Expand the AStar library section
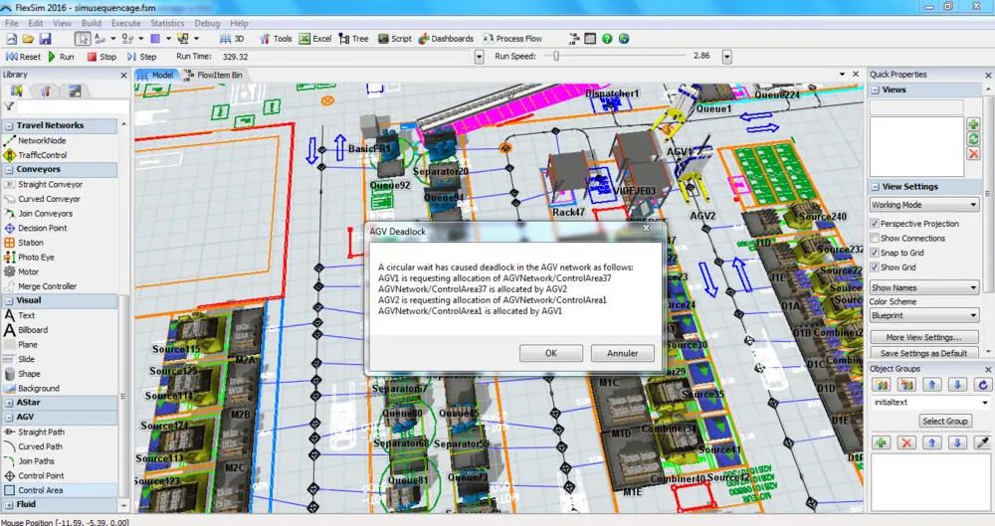Image resolution: width=995 pixels, height=526 pixels. [x=9, y=403]
